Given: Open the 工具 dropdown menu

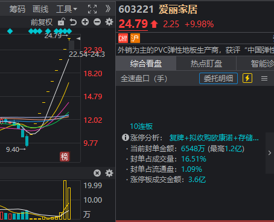Looking at the screenshot, I should tap(66, 9).
